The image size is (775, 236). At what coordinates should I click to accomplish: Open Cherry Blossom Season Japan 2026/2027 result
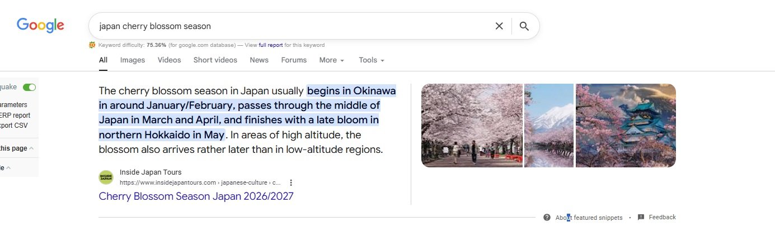click(196, 196)
